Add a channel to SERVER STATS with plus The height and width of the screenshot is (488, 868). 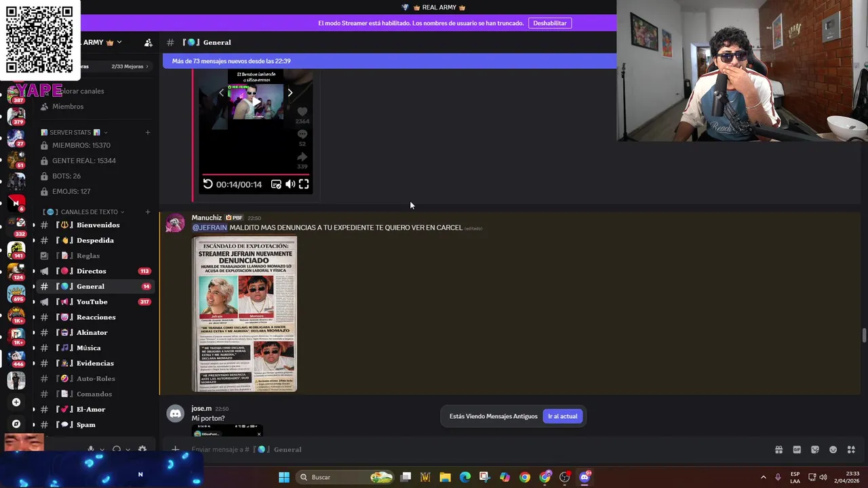point(148,132)
